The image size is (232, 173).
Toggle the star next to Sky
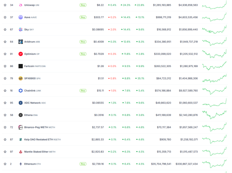pos(5,30)
